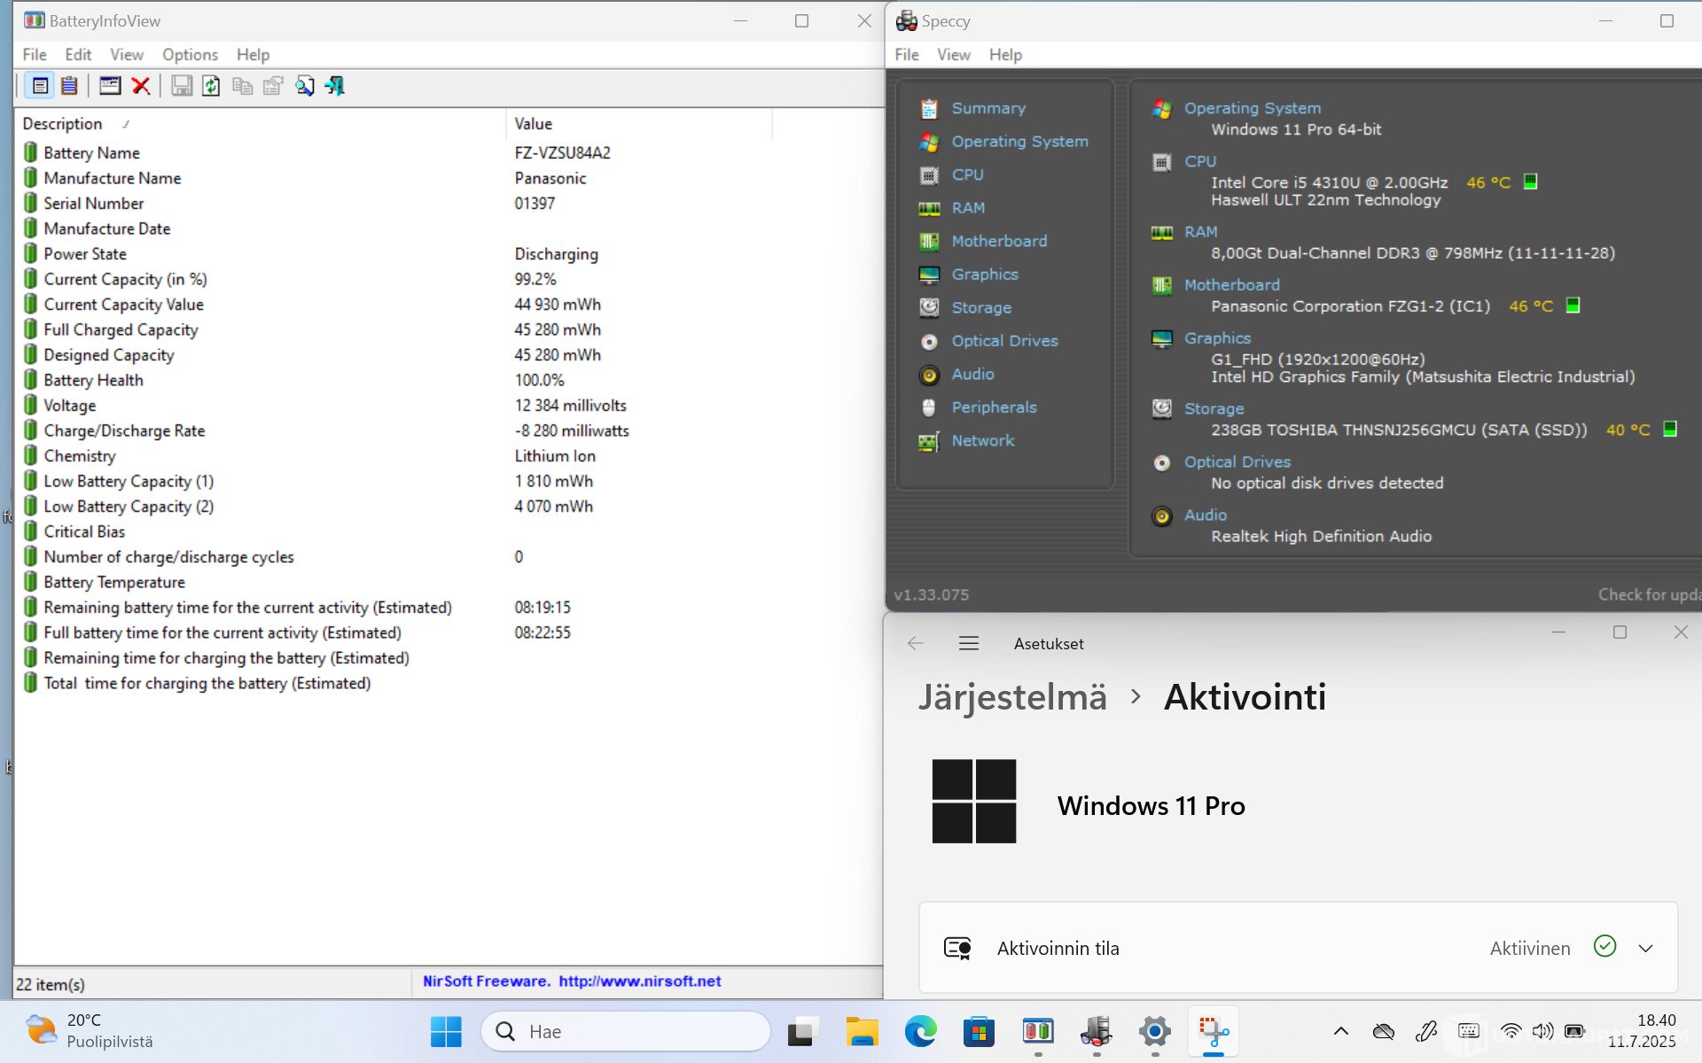The image size is (1702, 1063).
Task: Open BatteryInfoView Help menu
Action: point(253,54)
